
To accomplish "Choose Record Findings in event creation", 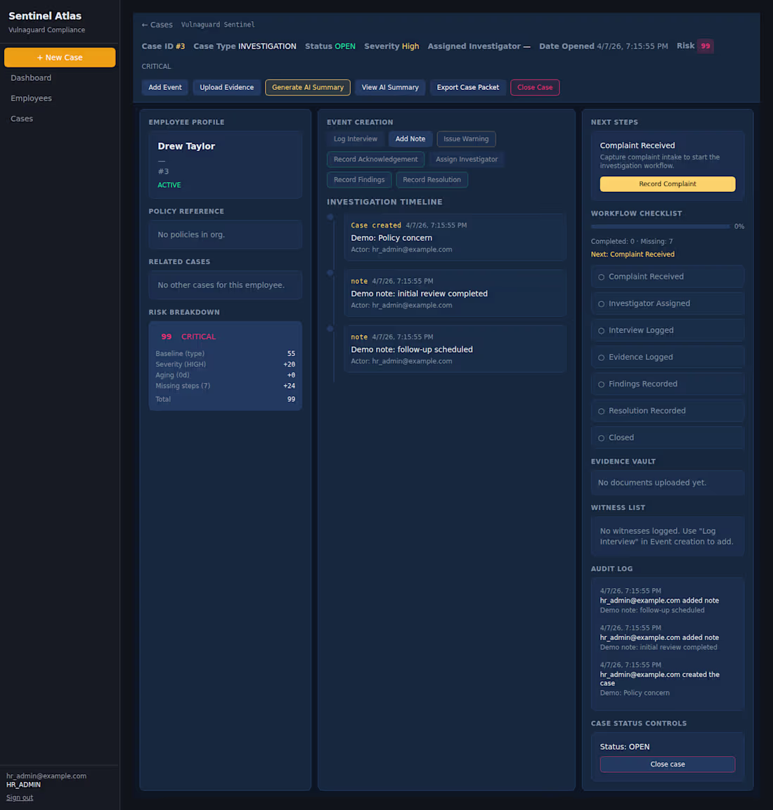I will [x=359, y=179].
